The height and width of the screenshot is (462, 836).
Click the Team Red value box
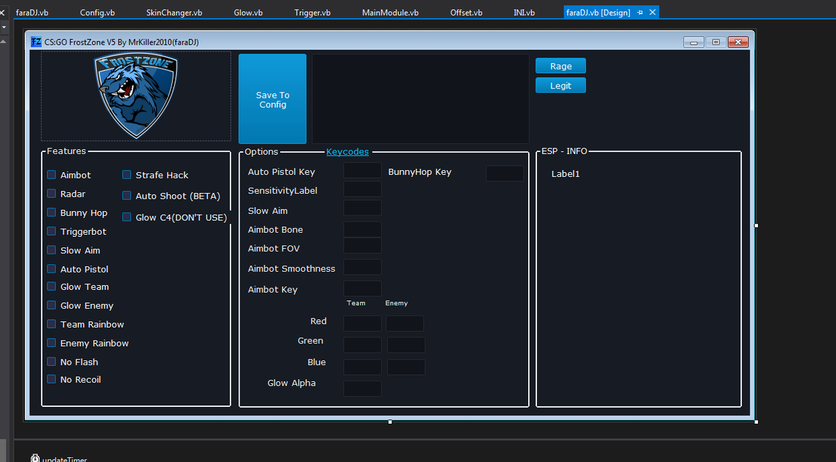[x=362, y=323]
